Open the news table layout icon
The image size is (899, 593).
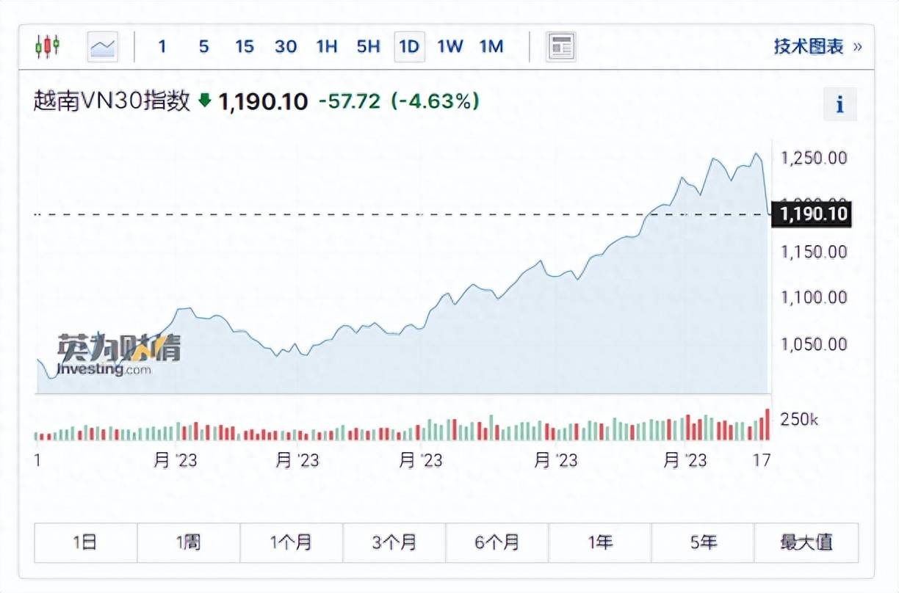[x=561, y=47]
